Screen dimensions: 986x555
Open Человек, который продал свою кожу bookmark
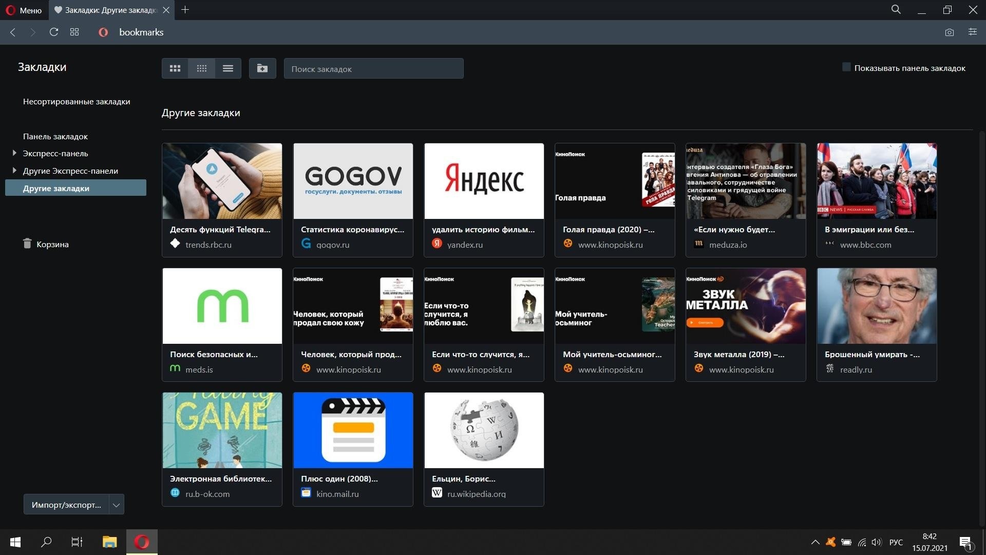point(353,325)
